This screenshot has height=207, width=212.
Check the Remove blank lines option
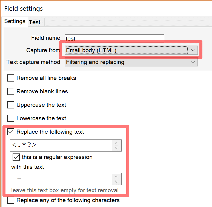point(11,91)
